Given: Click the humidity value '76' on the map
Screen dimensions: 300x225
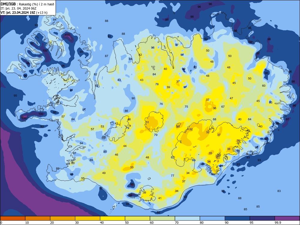Looking at the screenshot, I should coord(161,104).
